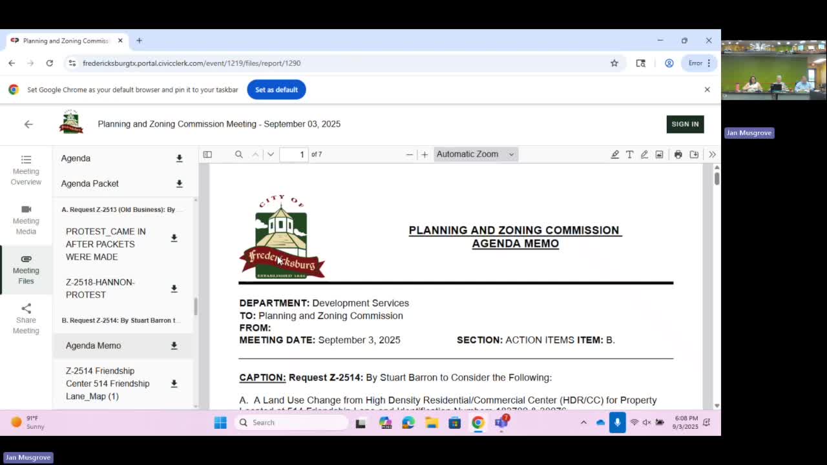Select the Text annotation tool
Screen dimensions: 827x465
[629, 154]
